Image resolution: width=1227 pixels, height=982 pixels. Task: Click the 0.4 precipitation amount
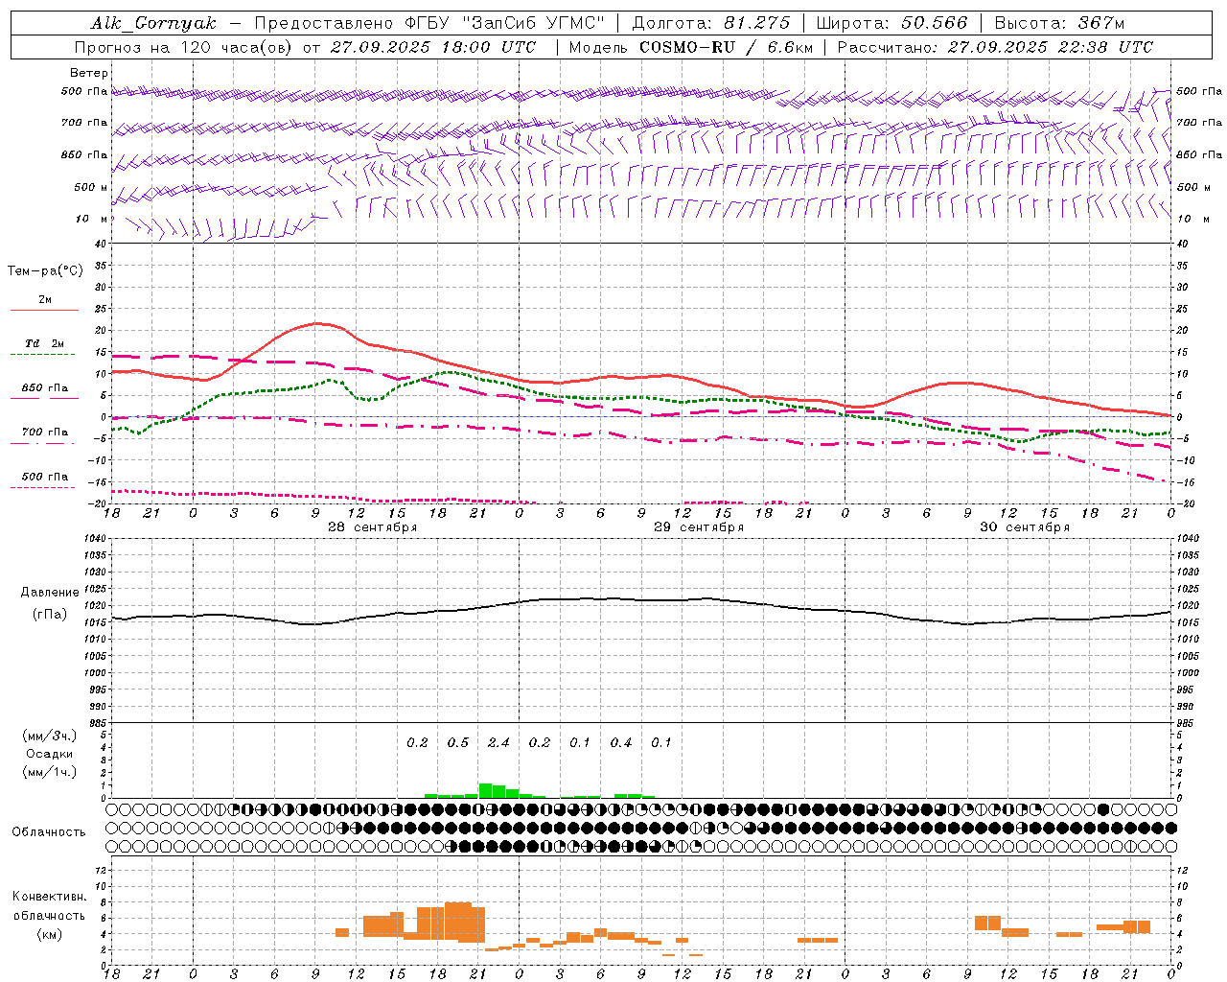click(621, 743)
